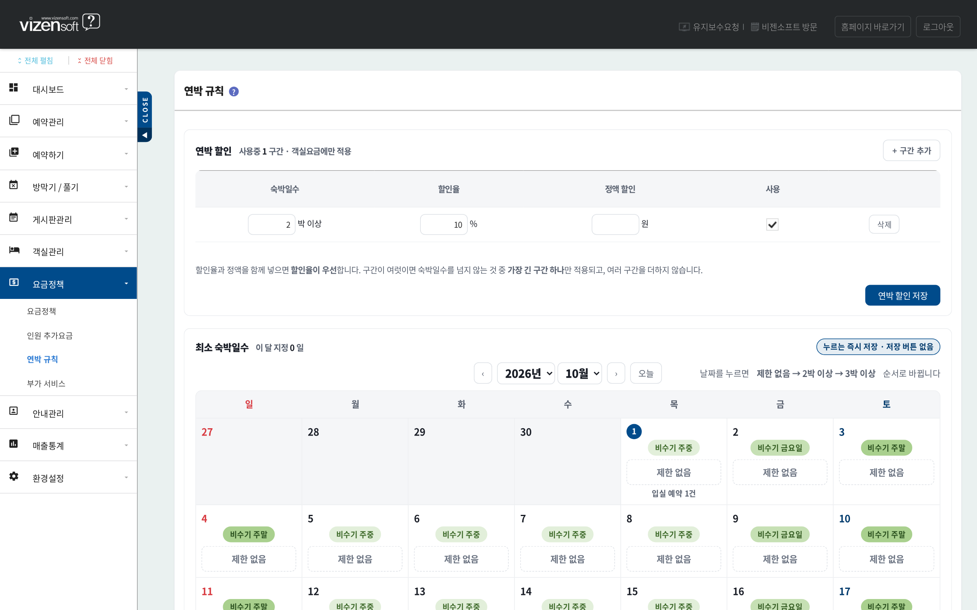Click the 예약하기 plus icon
The image size is (977, 610).
pos(14,152)
